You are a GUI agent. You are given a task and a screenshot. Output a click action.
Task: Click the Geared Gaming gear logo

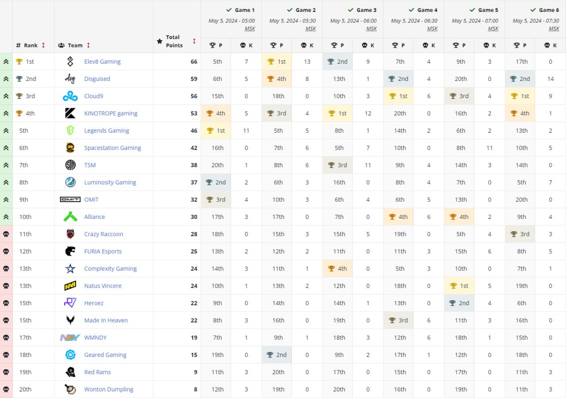70,355
